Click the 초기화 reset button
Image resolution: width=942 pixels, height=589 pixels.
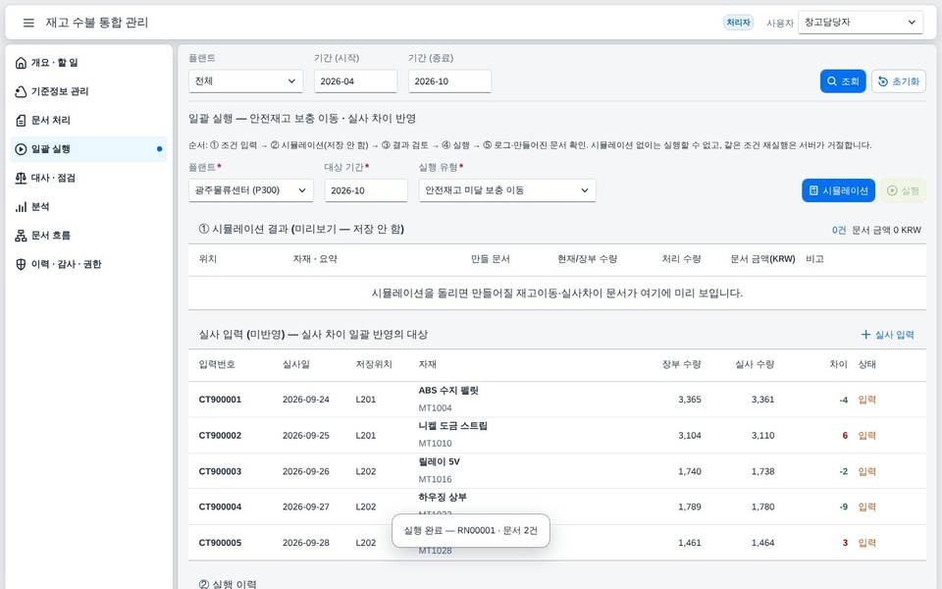[899, 81]
